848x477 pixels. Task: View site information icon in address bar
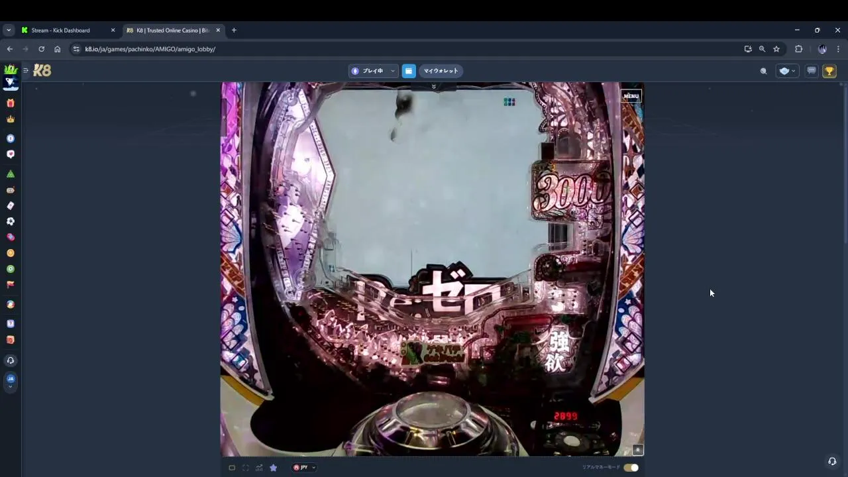[x=76, y=49]
